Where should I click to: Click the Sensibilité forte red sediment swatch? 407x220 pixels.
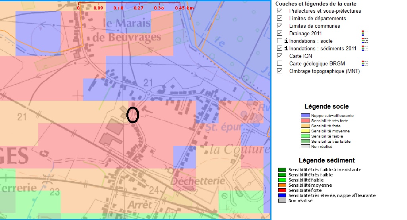(x=283, y=190)
